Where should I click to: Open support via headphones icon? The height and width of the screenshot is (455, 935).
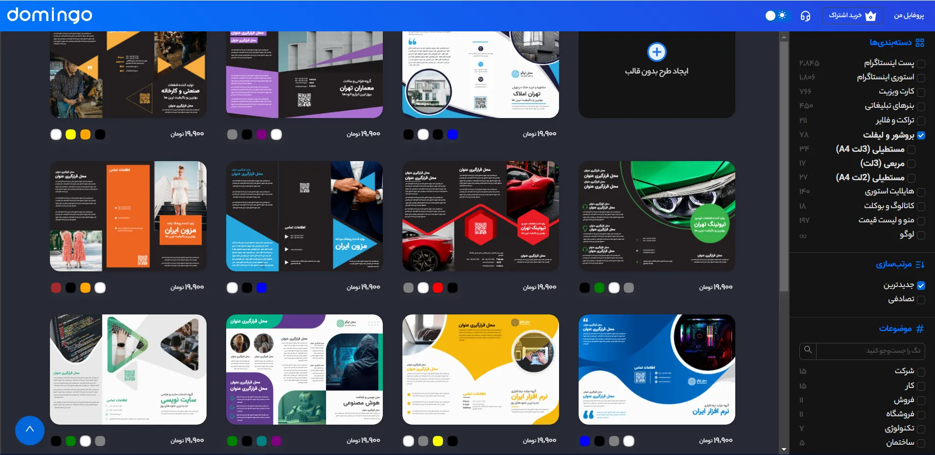click(805, 16)
